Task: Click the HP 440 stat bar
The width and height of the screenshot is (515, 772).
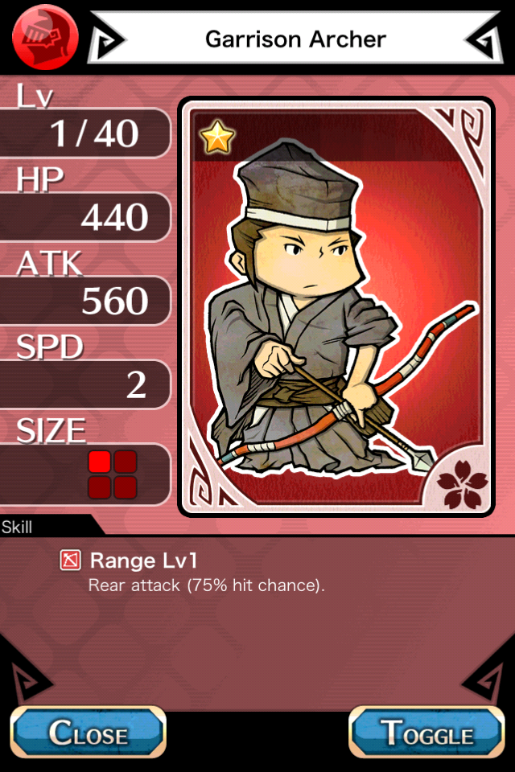Action: (x=84, y=217)
